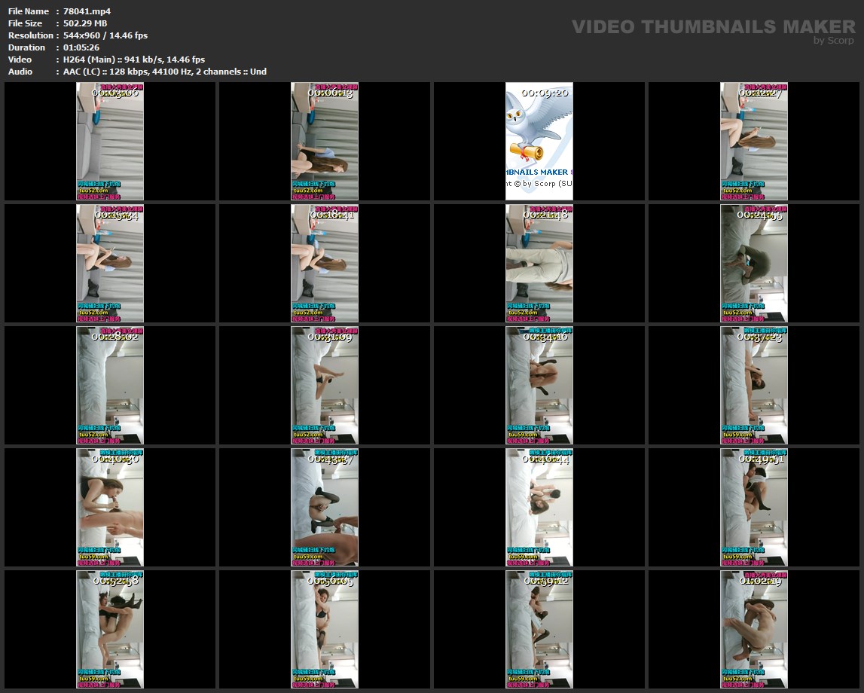Click the thumbnail timestamped 00:46:44
864x693 pixels.
539,507
